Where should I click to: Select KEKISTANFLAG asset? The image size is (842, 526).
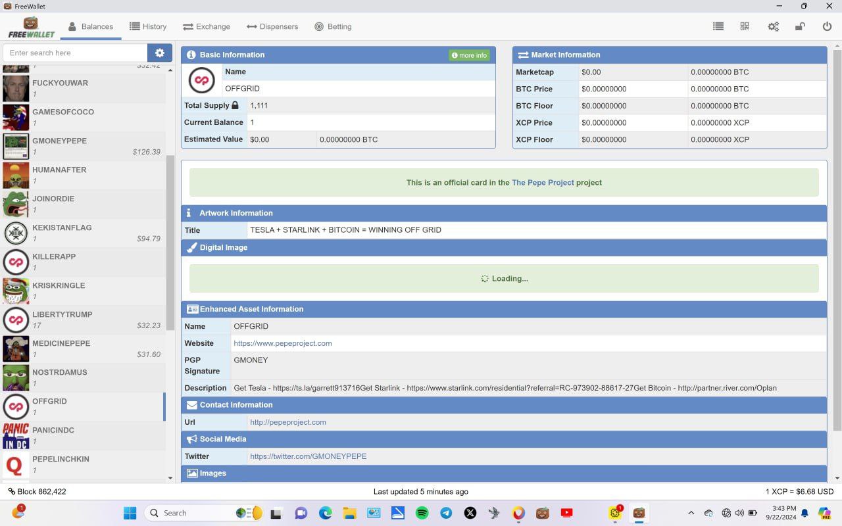(83, 233)
